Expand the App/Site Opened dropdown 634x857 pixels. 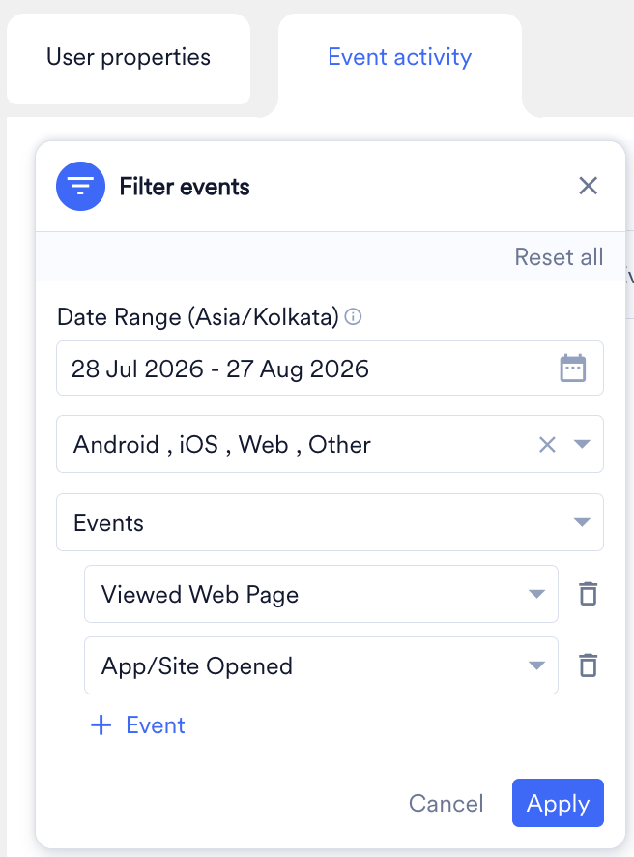[x=536, y=665]
